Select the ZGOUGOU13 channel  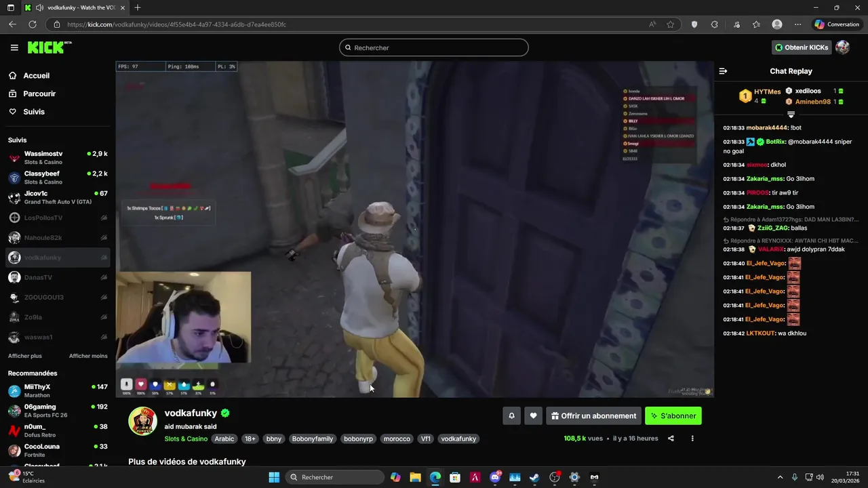58,298
